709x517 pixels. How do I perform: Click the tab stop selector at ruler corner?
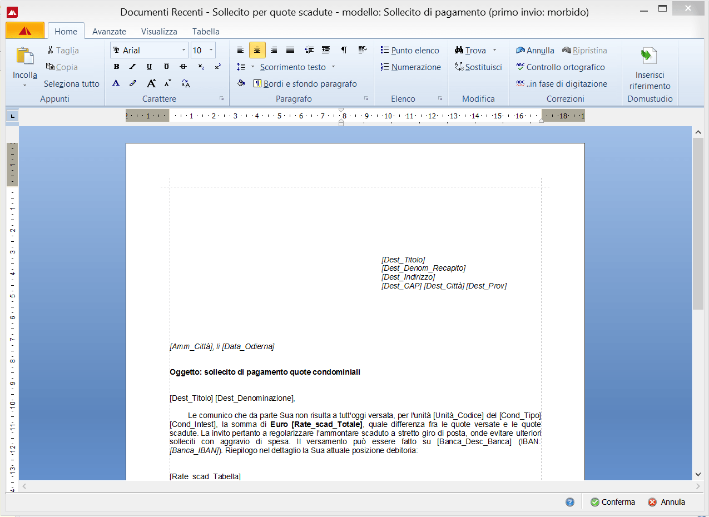[12, 116]
